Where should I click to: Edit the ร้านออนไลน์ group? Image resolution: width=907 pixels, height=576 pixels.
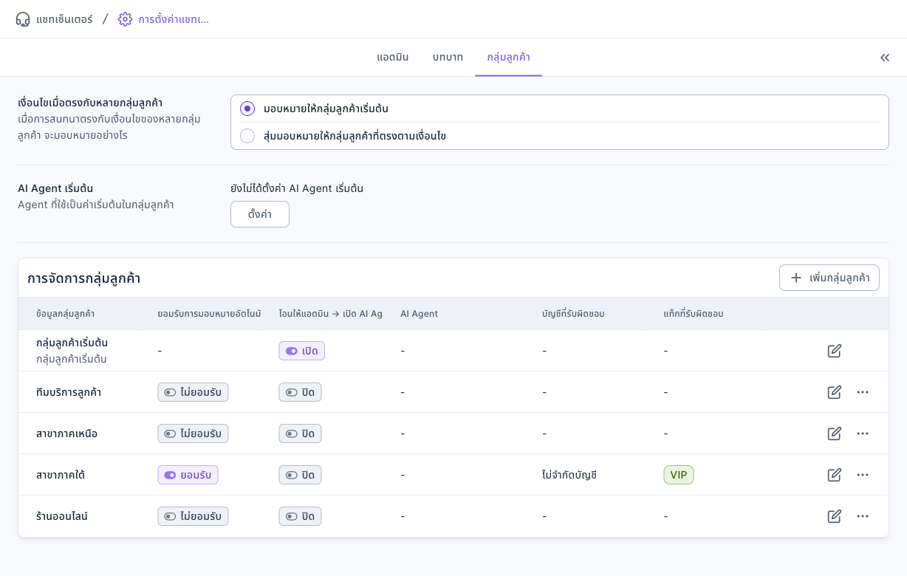pos(835,516)
